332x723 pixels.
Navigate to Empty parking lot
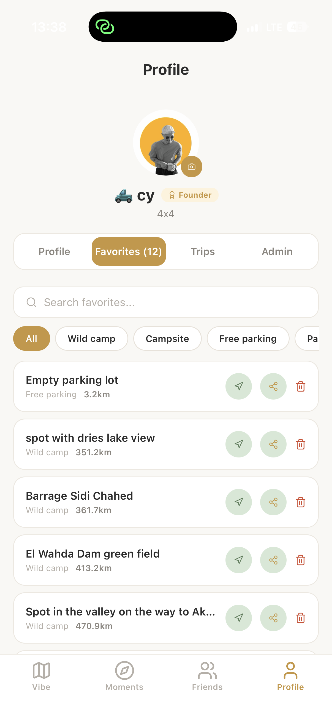tap(238, 386)
